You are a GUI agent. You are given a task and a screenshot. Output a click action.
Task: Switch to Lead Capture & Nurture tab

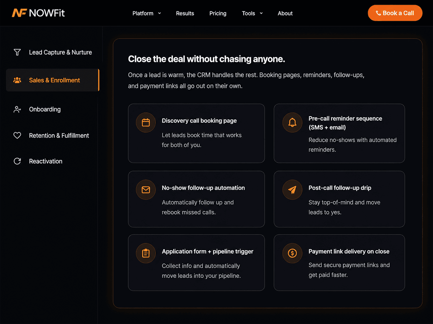click(53, 52)
